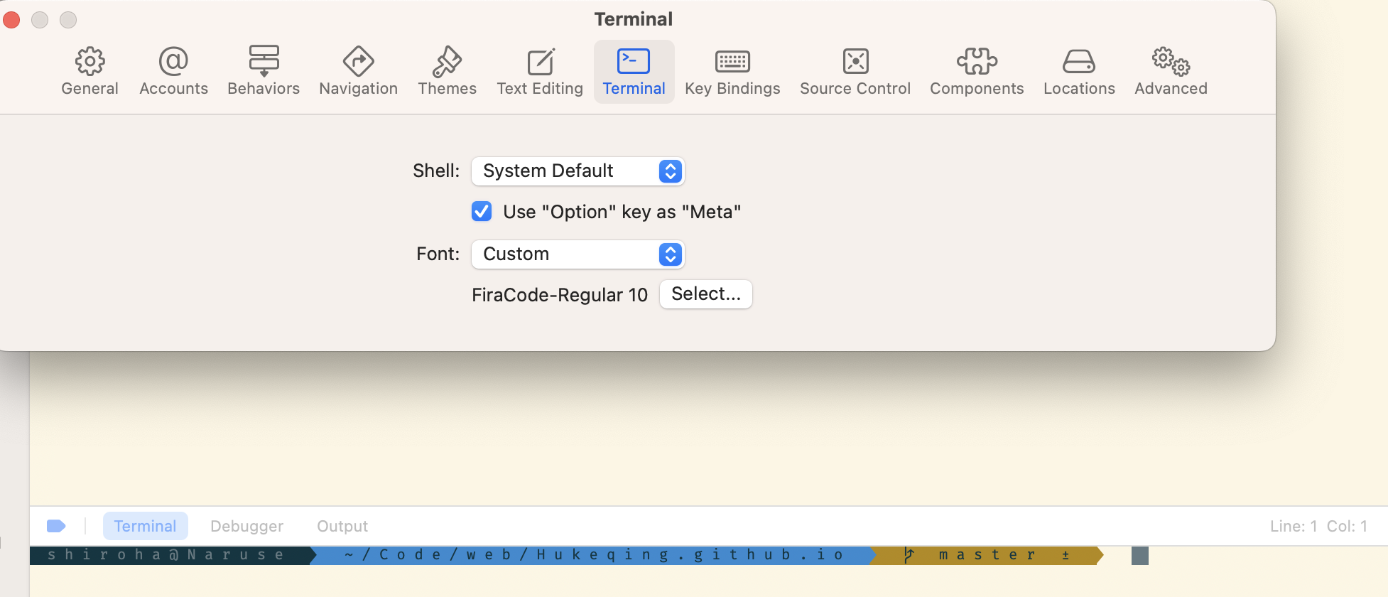The height and width of the screenshot is (597, 1388).
Task: Open the Navigation preferences pane
Action: tap(358, 71)
